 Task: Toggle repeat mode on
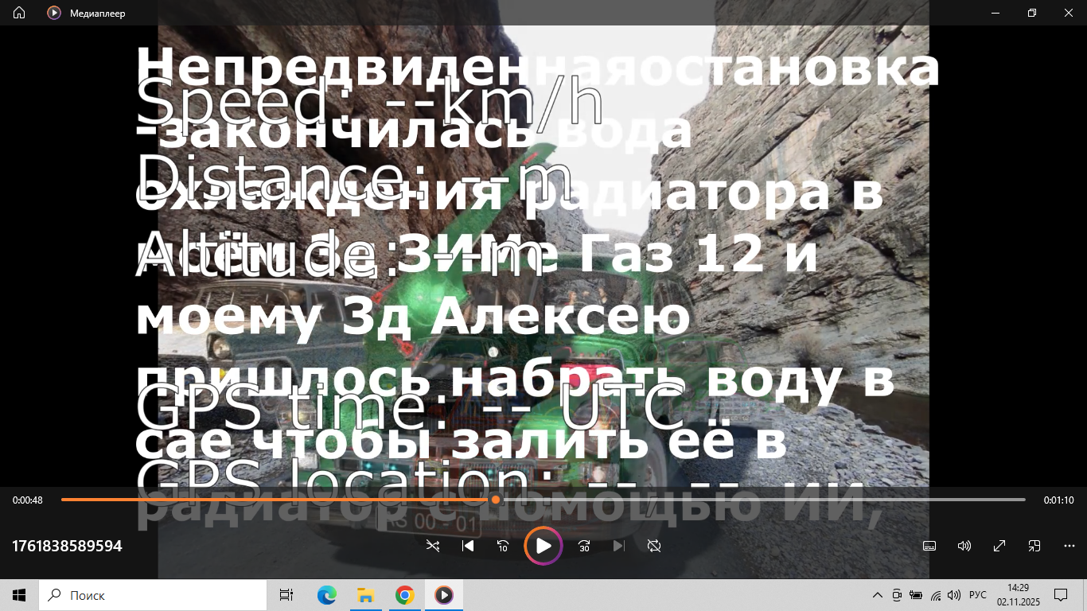(653, 546)
